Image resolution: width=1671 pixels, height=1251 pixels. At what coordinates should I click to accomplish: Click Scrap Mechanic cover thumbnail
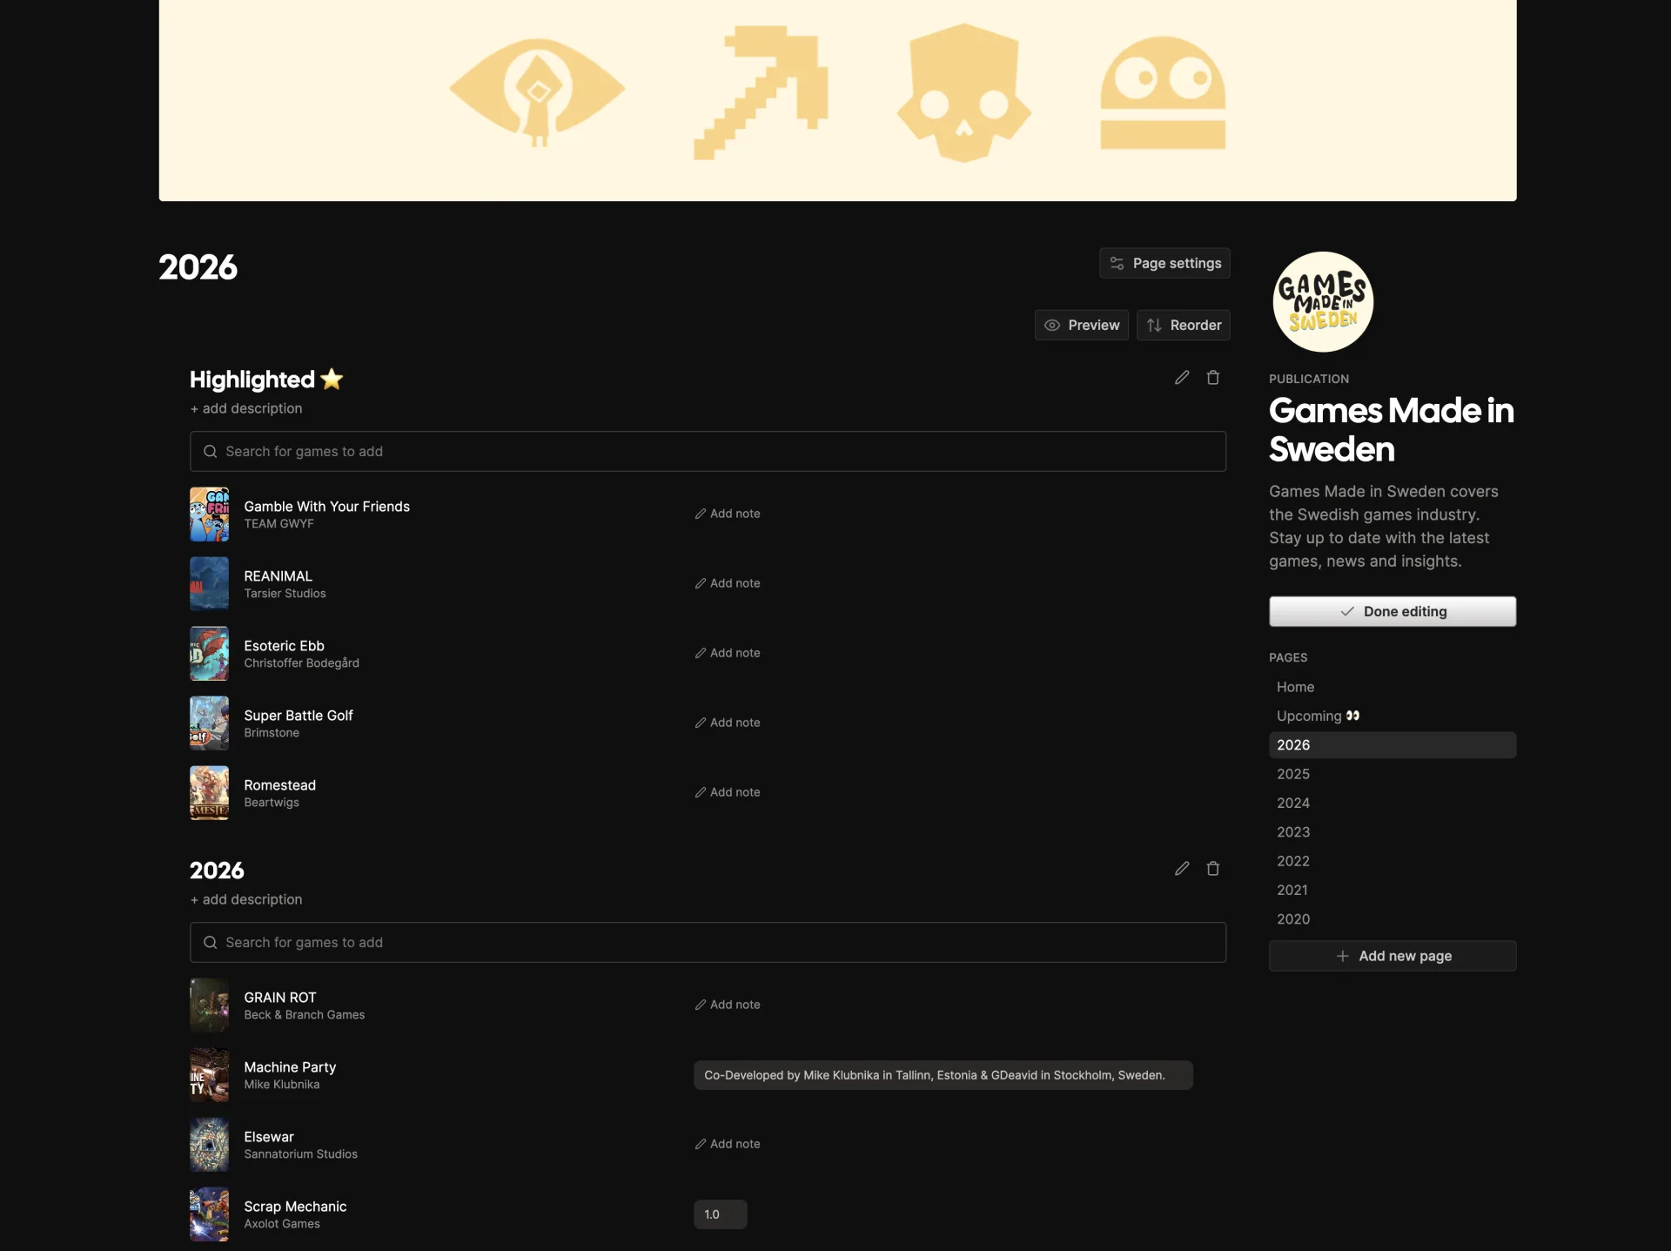[210, 1214]
